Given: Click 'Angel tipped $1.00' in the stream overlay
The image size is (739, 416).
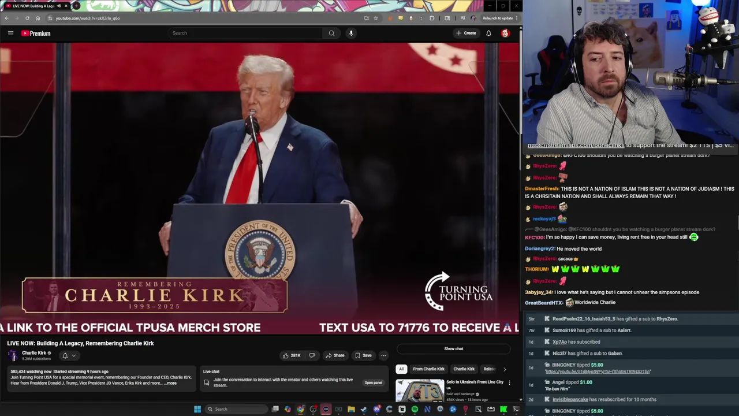Looking at the screenshot, I should 572,382.
